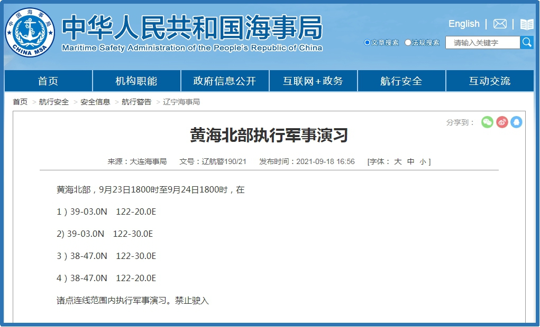Image resolution: width=540 pixels, height=327 pixels.
Task: Open the 机构职能 navigation menu
Action: tap(136, 81)
